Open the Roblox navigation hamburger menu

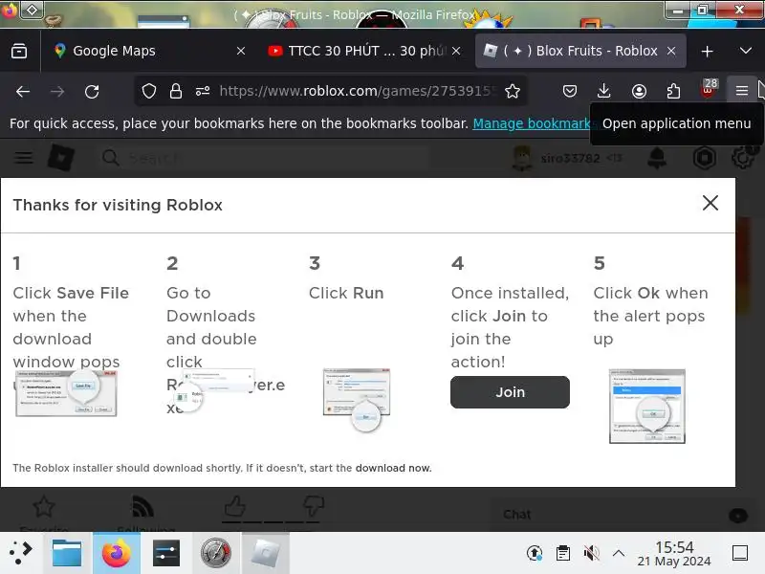tap(23, 158)
